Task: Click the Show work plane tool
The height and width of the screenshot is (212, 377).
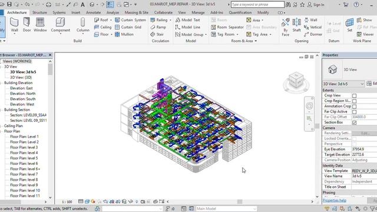Action: [x=364, y=20]
